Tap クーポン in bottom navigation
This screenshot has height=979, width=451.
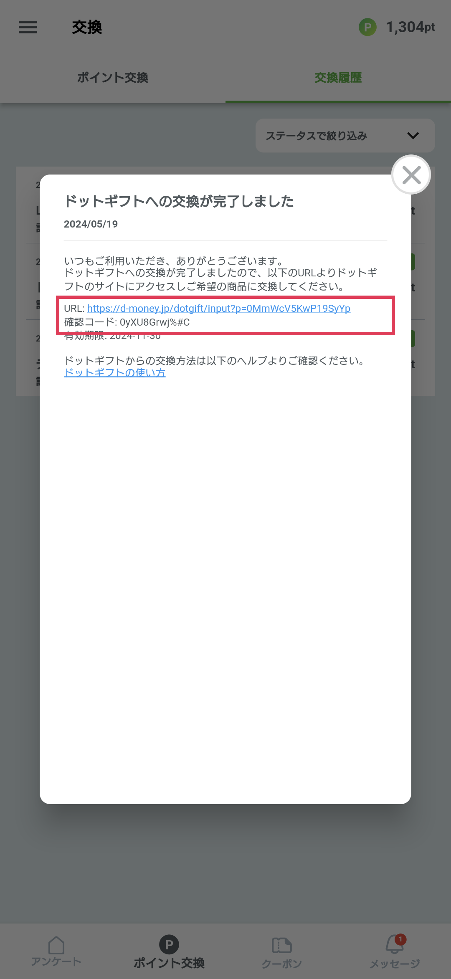tap(282, 952)
